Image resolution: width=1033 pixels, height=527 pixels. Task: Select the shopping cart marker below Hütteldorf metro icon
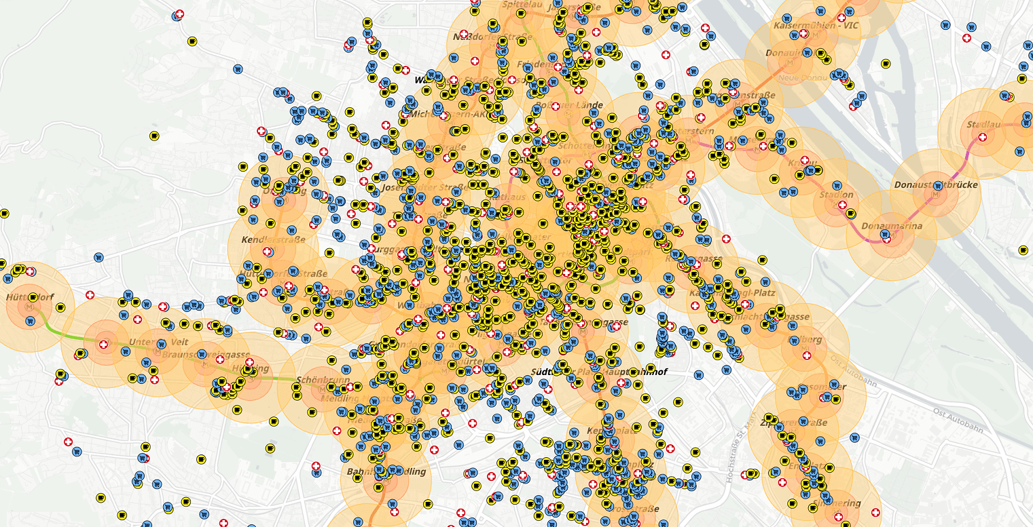[31, 321]
